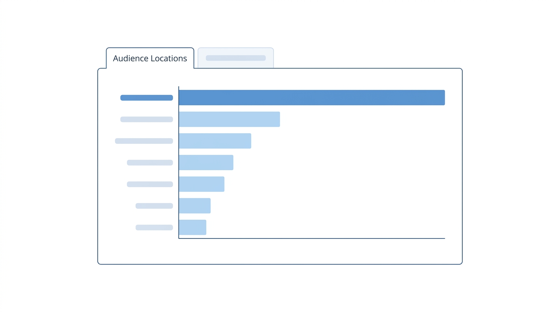
Task: Click the fifth bar in the chart
Action: [x=201, y=184]
